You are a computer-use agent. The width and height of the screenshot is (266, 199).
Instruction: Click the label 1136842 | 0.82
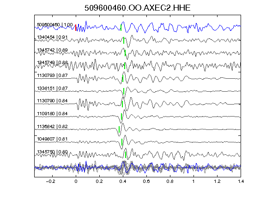[52, 126]
